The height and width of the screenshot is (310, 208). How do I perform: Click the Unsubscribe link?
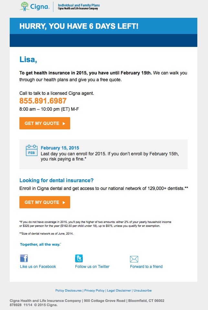[x=143, y=291]
